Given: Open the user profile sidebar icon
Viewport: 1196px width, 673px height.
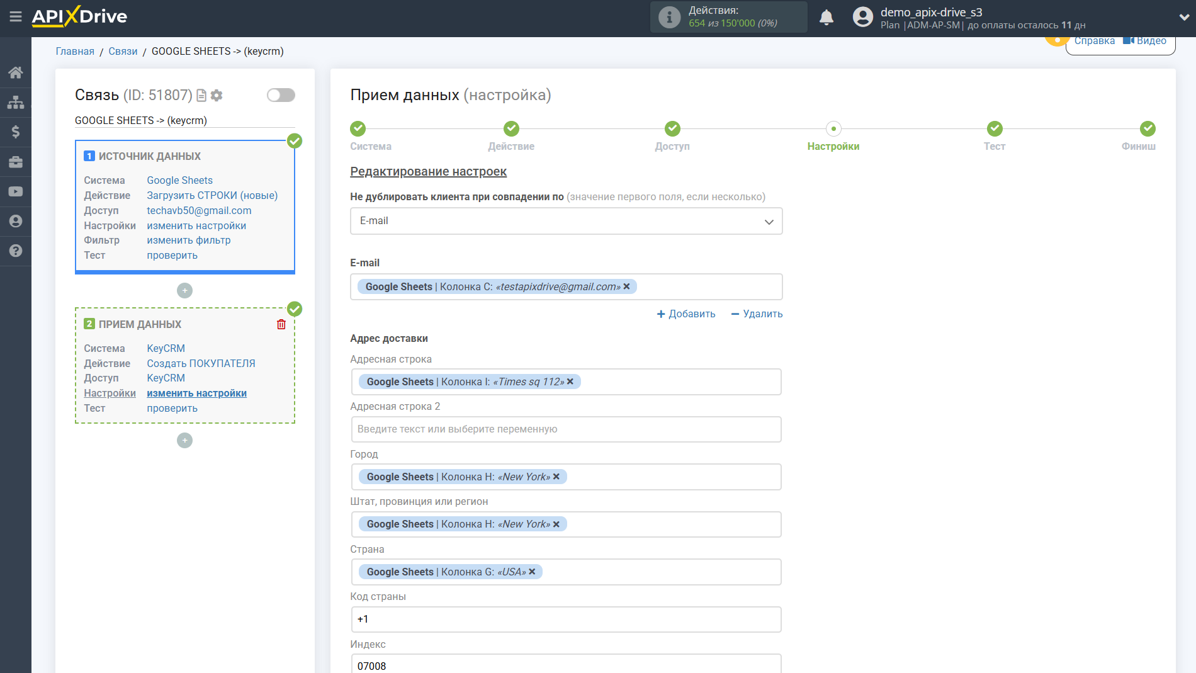Looking at the screenshot, I should [16, 221].
